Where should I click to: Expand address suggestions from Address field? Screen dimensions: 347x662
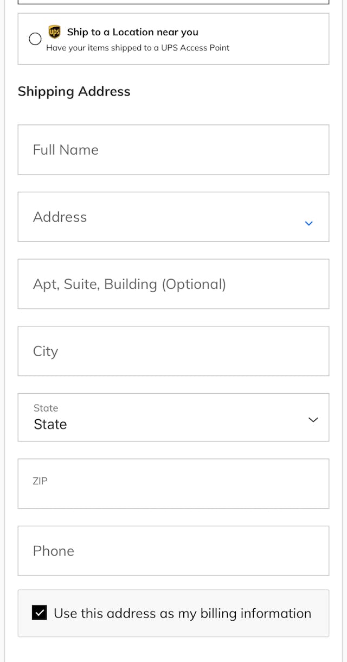coord(309,223)
